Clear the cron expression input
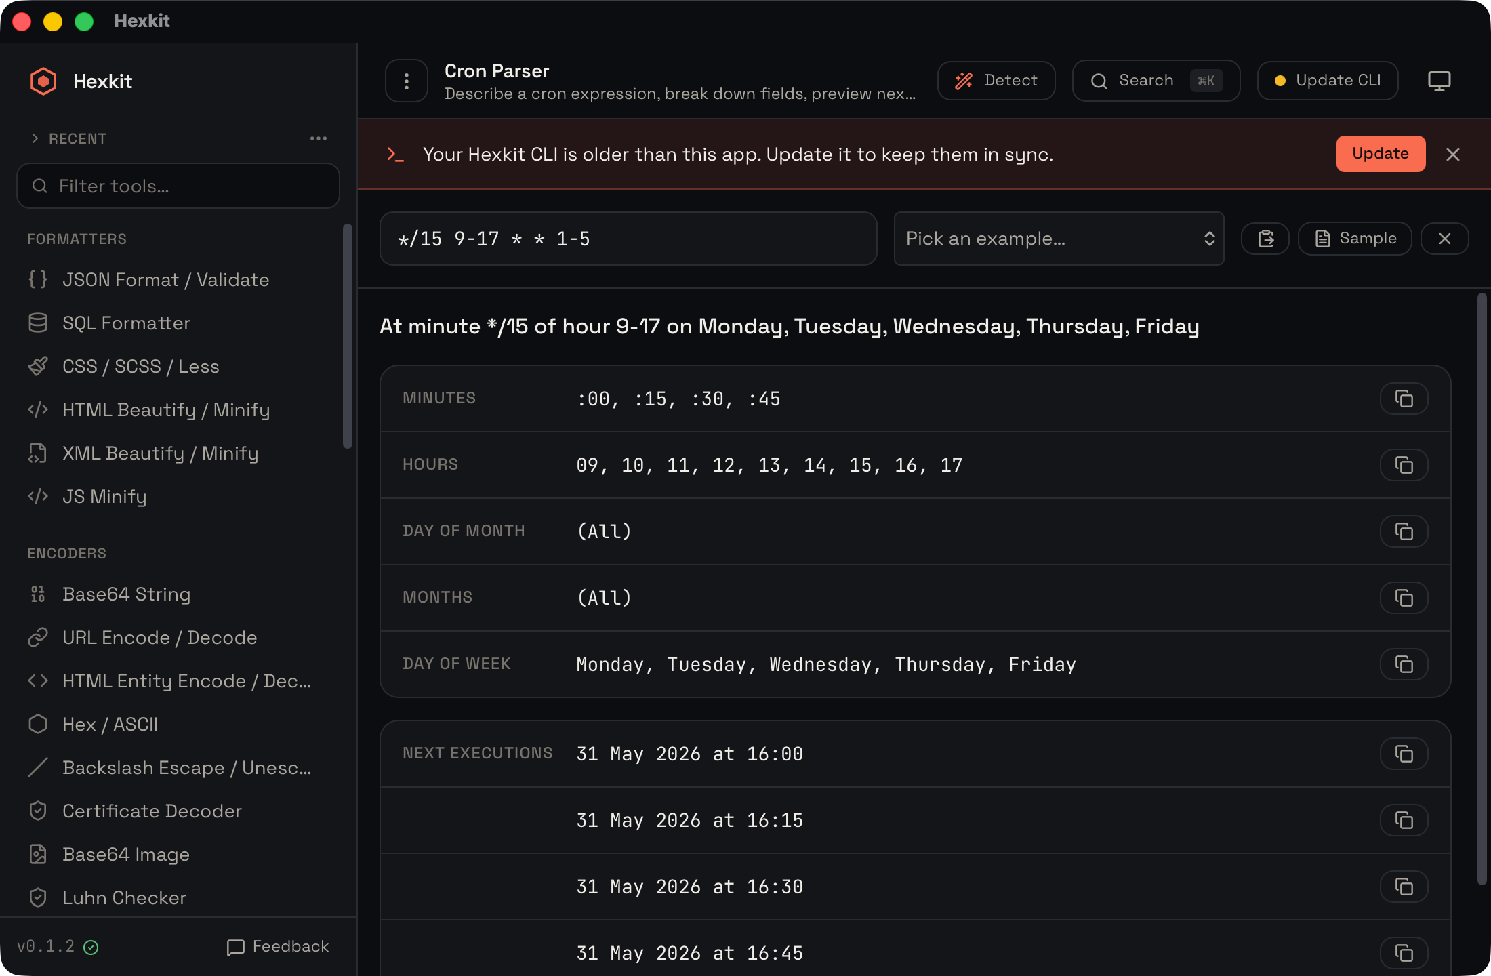The height and width of the screenshot is (976, 1491). [x=1445, y=239]
